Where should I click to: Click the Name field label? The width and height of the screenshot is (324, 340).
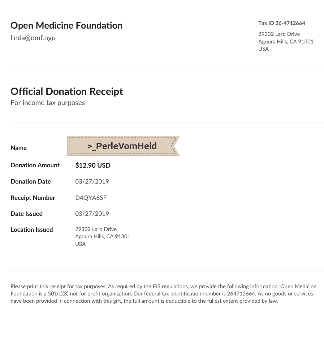[18, 148]
